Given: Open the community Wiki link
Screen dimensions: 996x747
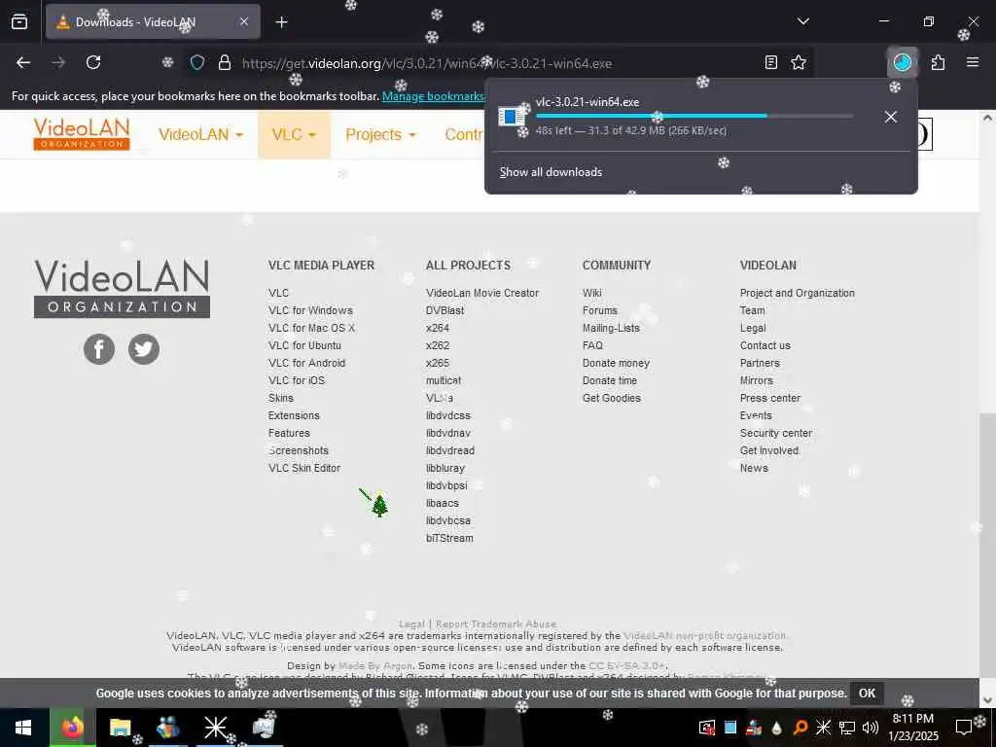Looking at the screenshot, I should coord(592,293).
